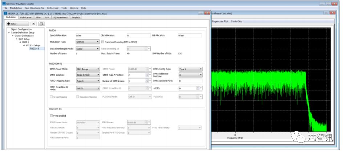
Task: Open the PUSCH Id Mode dropdown
Action: [x=140, y=97]
